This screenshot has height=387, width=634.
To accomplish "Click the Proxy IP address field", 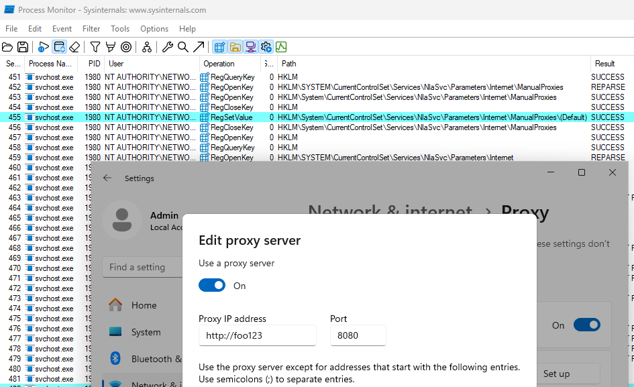I will 257,335.
